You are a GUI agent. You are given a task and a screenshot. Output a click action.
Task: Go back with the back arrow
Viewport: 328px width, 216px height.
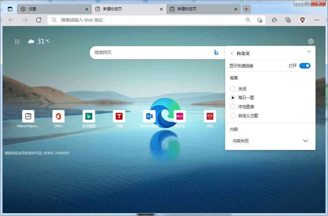[x=11, y=20]
